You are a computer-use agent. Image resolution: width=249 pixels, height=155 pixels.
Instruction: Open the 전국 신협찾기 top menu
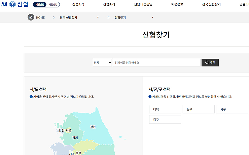211,4
